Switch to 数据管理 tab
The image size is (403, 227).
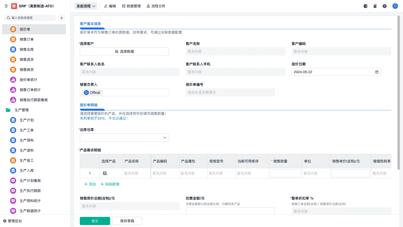131,6
